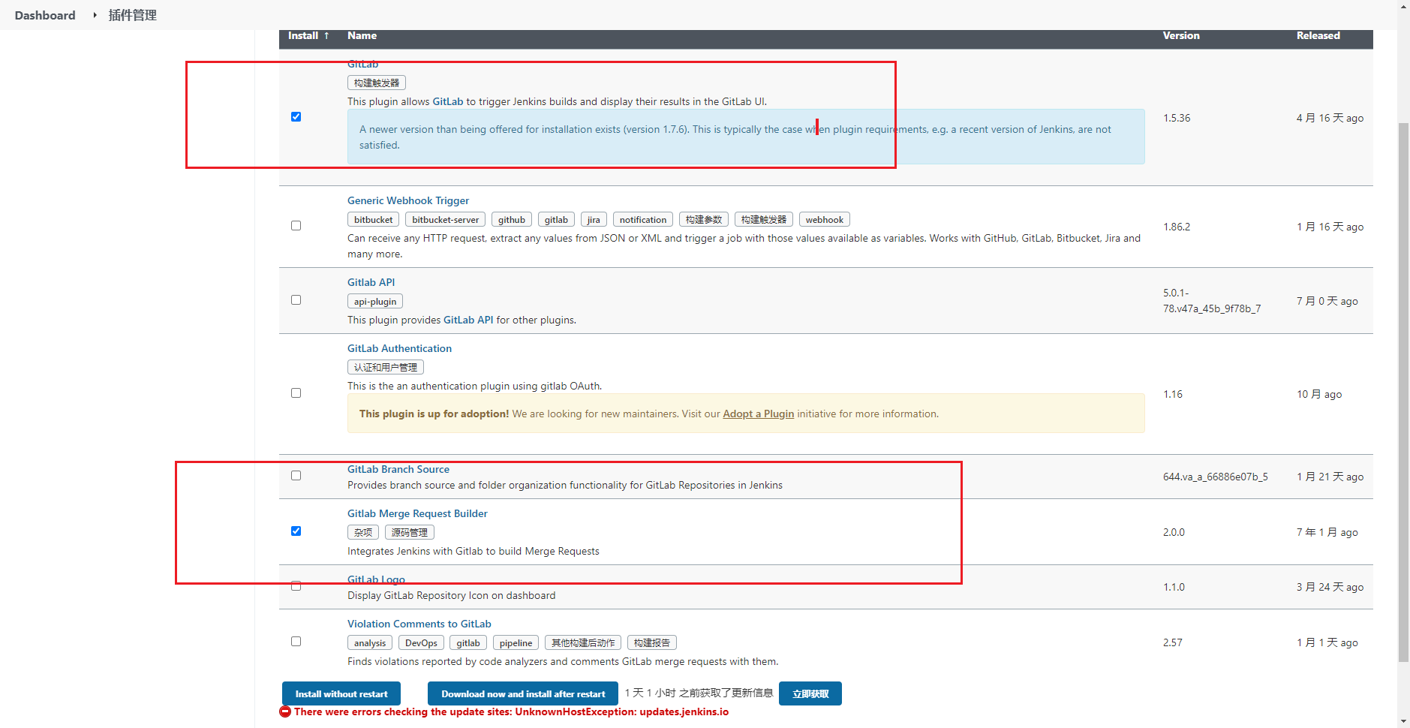Click the 立即获取 button

point(810,693)
